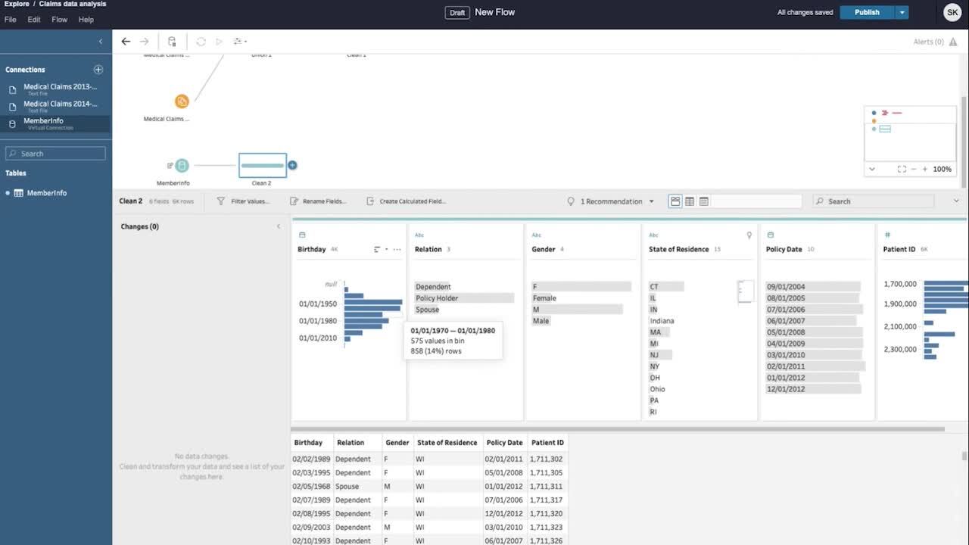Select the MemberInfo table in Tables list
The image size is (969, 545).
[x=46, y=193]
